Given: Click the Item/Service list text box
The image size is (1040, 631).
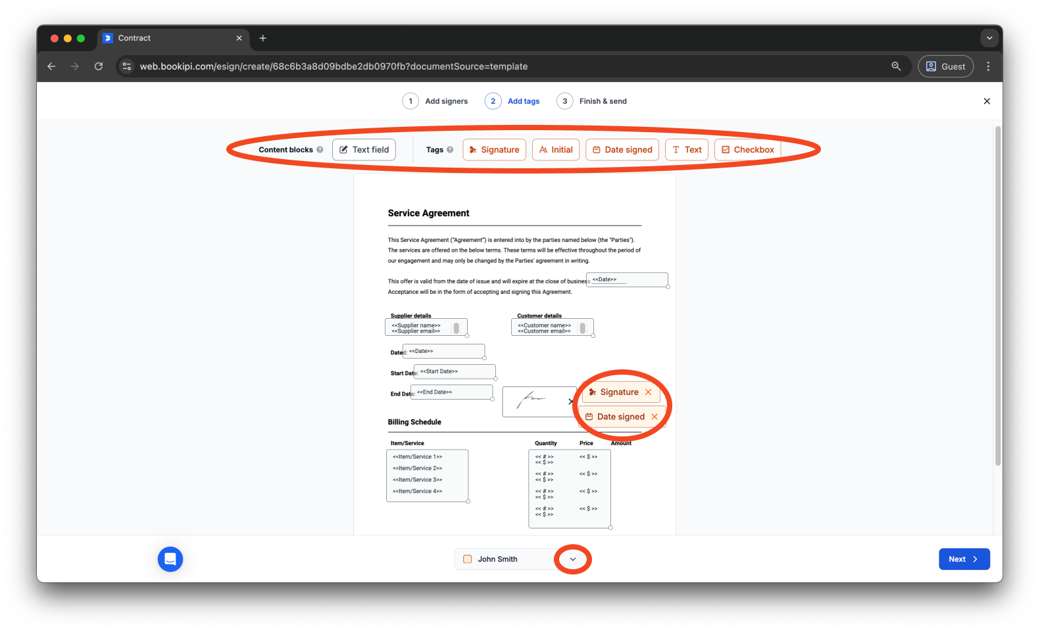Looking at the screenshot, I should [428, 476].
